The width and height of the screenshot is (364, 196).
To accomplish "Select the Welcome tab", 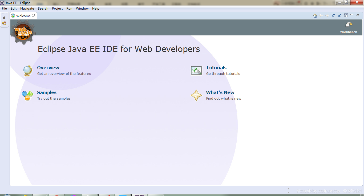I will point(23,16).
